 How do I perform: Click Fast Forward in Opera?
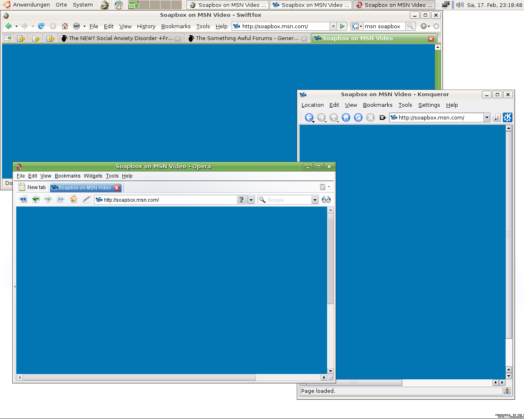tap(61, 199)
